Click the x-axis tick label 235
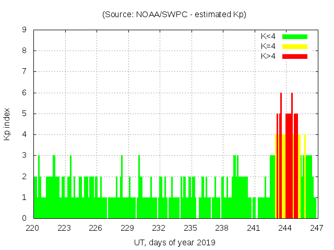Screen dimensions: 334x250 [x=190, y=228]
